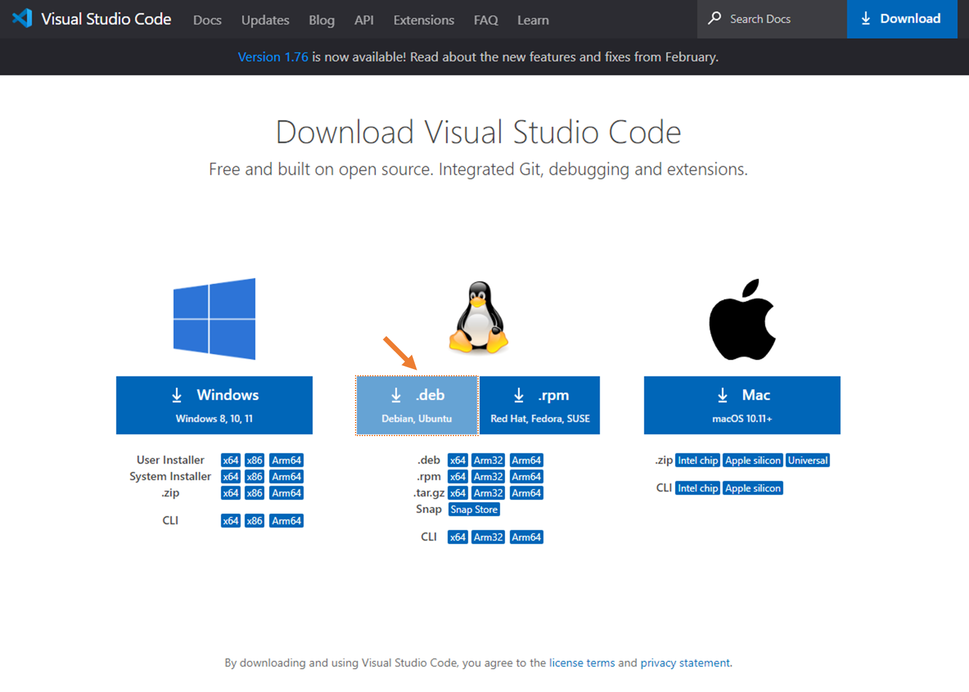
Task: Select x64 for Windows CLI
Action: [x=231, y=520]
